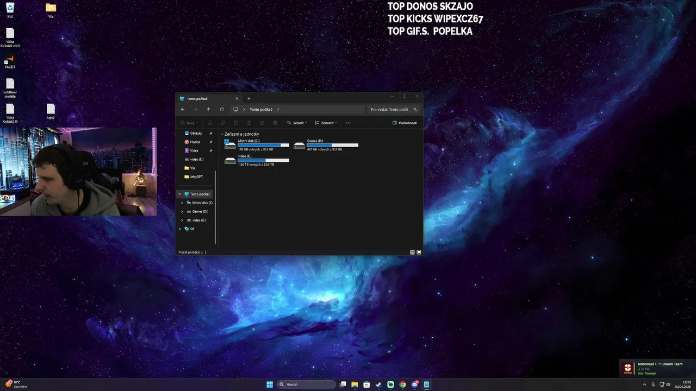Open File Explorer from the taskbar
Screen dimensions: 696x391
(355, 384)
